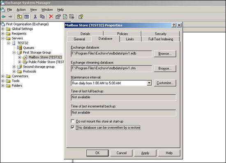Select the Connectors tree item
Screen dimensions: 226x163
20,76
